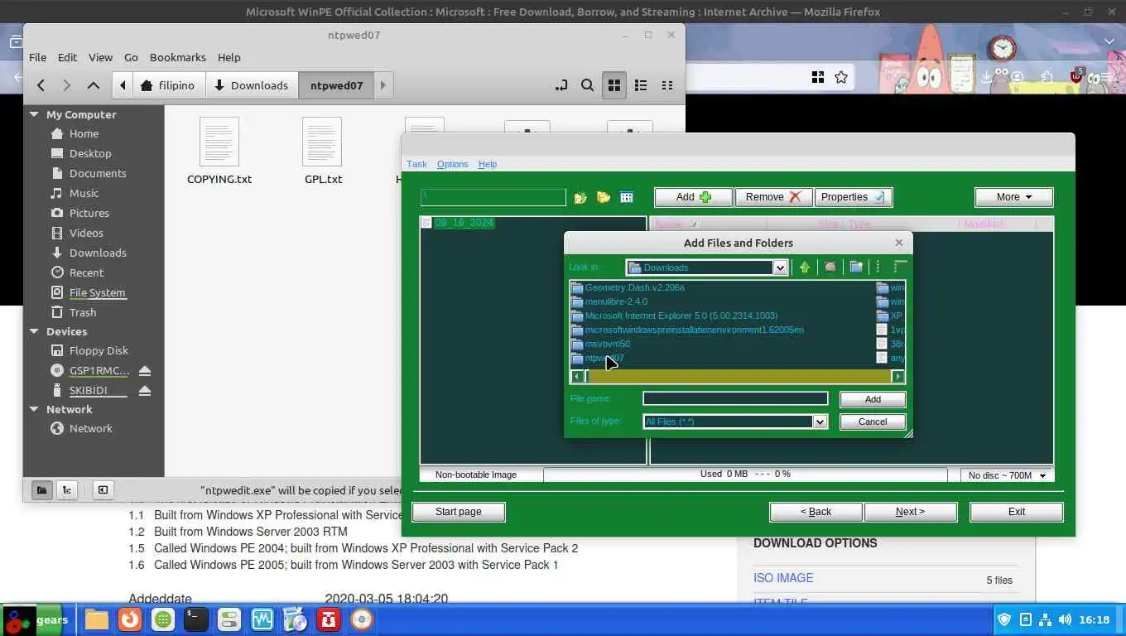Toggle location entry icon in file manager toolbar
Image resolution: width=1126 pixels, height=636 pixels.
(561, 85)
